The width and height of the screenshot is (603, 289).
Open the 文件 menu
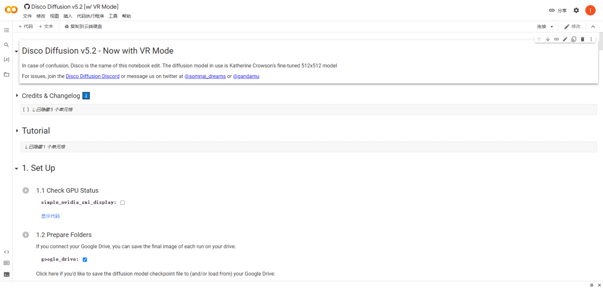(27, 16)
